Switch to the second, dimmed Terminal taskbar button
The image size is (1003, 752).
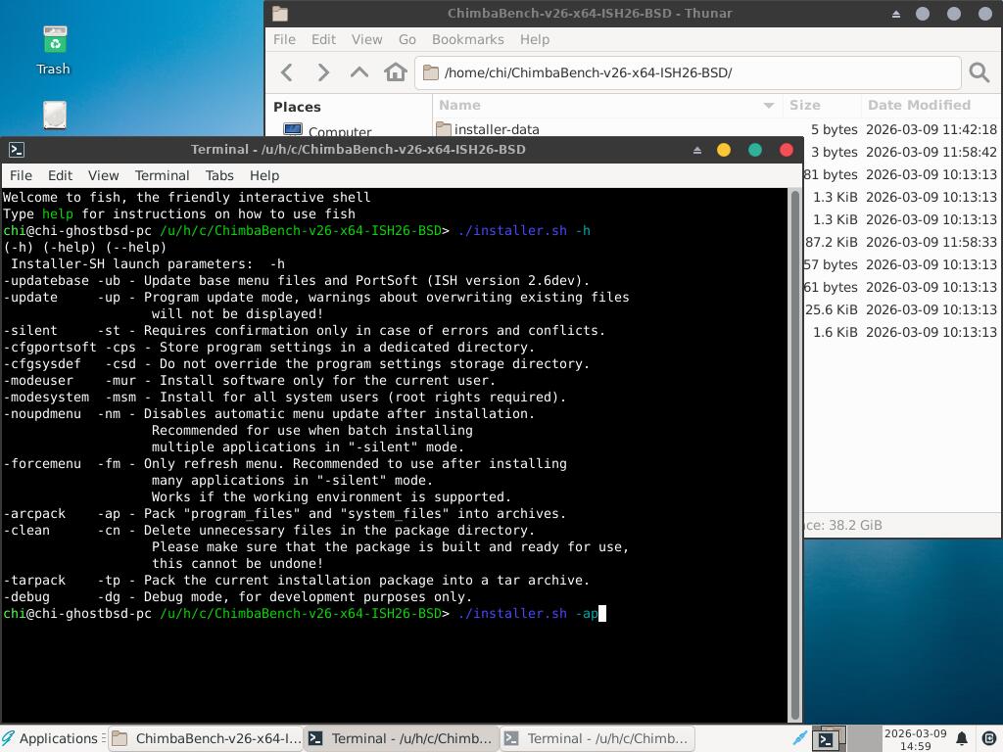tap(597, 738)
